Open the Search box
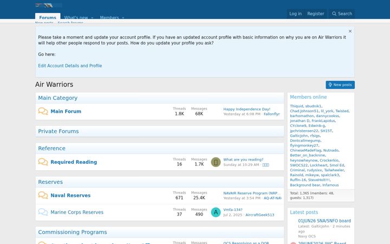 tap(342, 14)
